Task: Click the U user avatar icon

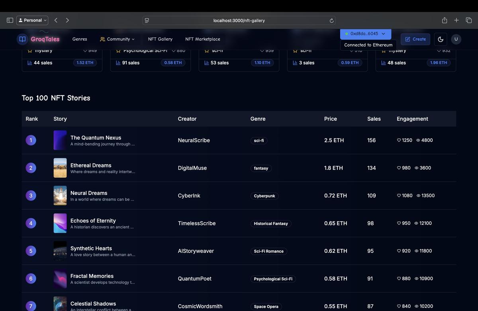Action: pos(456,39)
